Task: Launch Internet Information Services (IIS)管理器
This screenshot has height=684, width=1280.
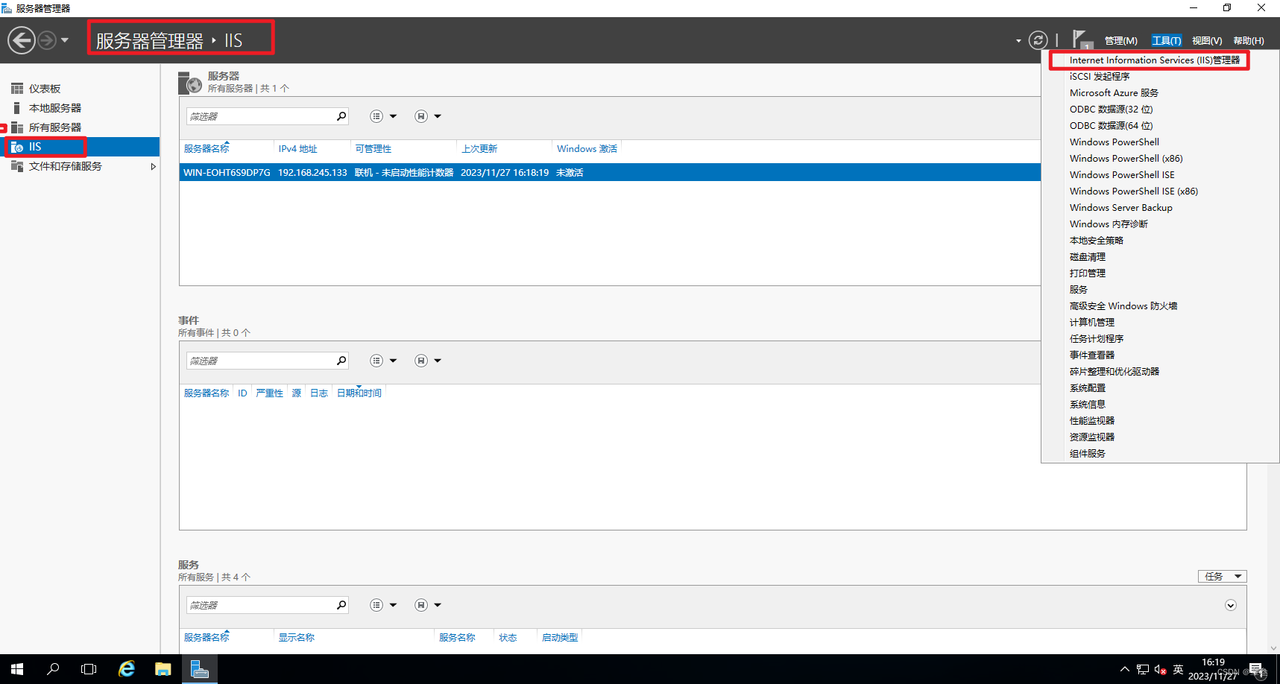Action: (1155, 60)
